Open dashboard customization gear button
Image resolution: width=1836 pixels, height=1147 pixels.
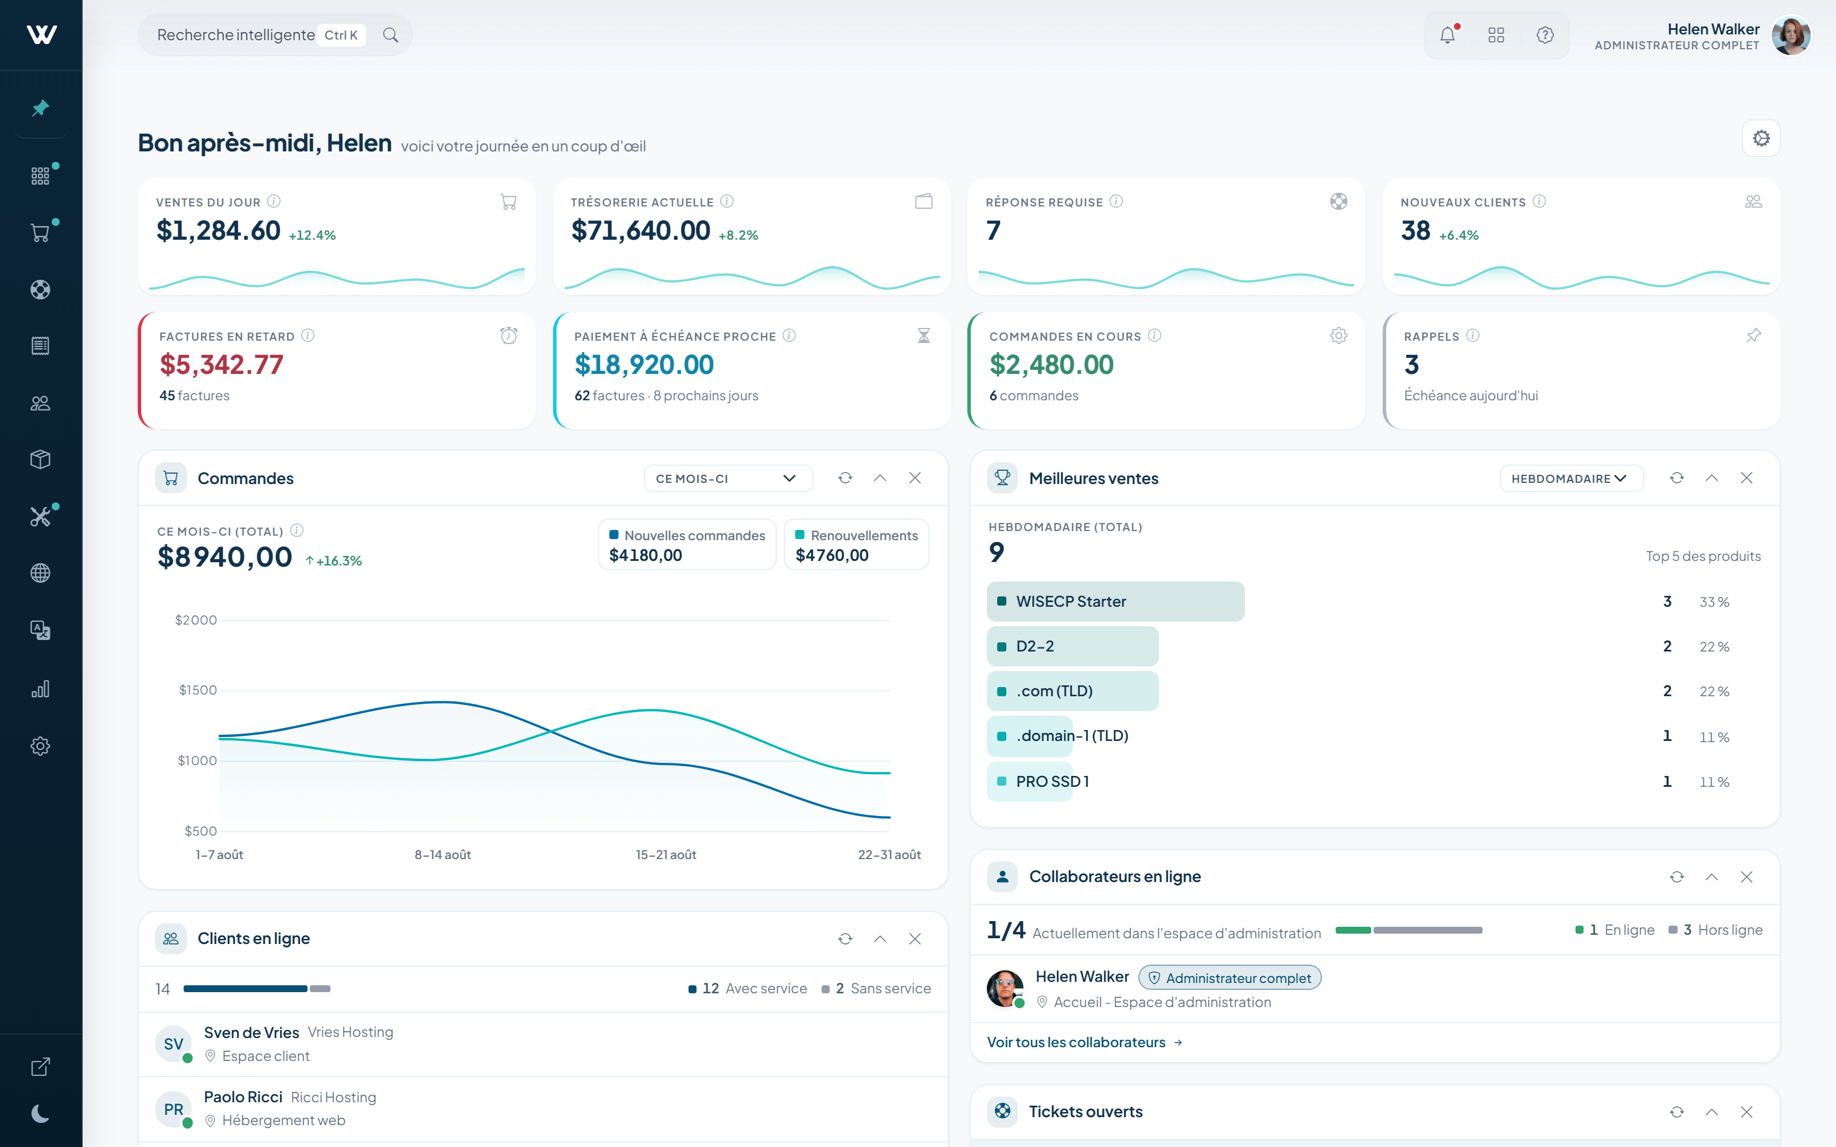pyautogui.click(x=1761, y=138)
